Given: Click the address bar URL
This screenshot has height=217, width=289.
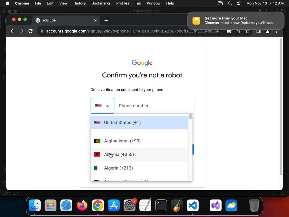Looking at the screenshot, I should (134, 31).
